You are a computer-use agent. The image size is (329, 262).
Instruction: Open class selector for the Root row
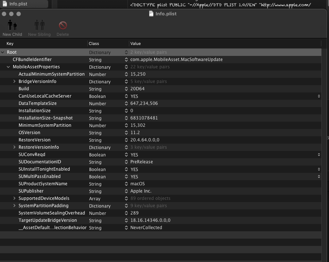tap(126, 52)
